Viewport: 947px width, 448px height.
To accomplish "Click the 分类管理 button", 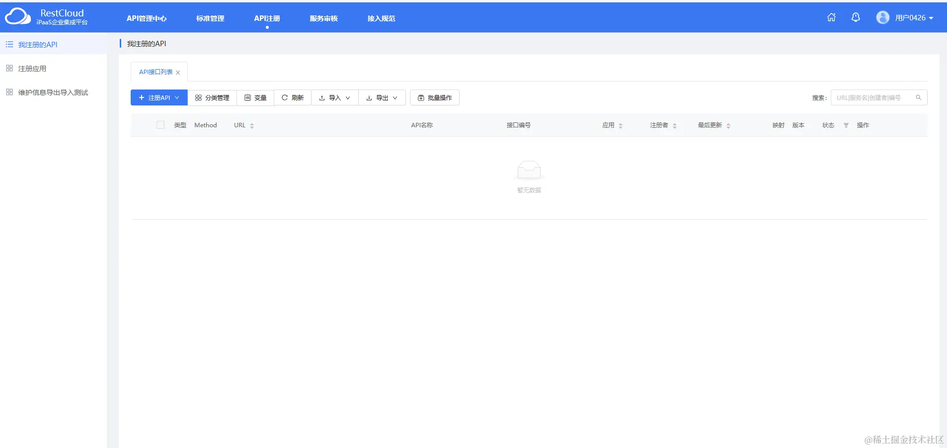I will tap(212, 97).
